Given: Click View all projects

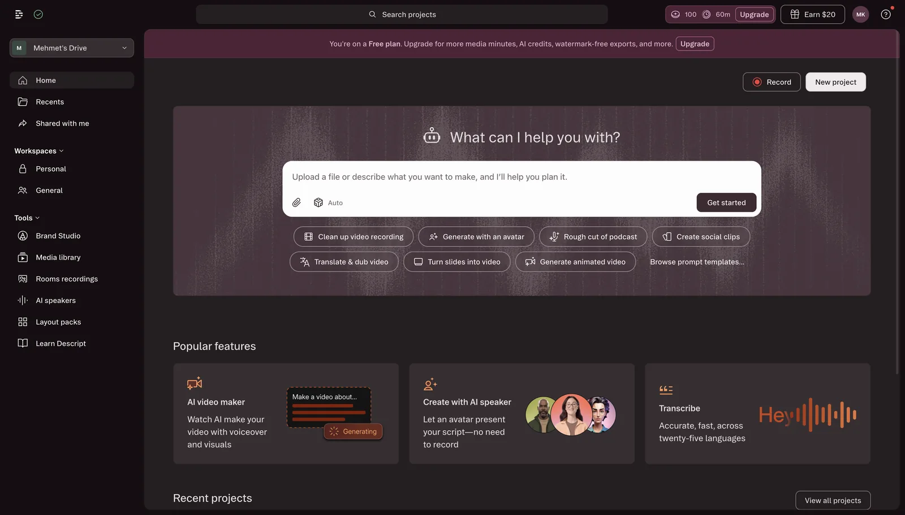Looking at the screenshot, I should pos(833,500).
